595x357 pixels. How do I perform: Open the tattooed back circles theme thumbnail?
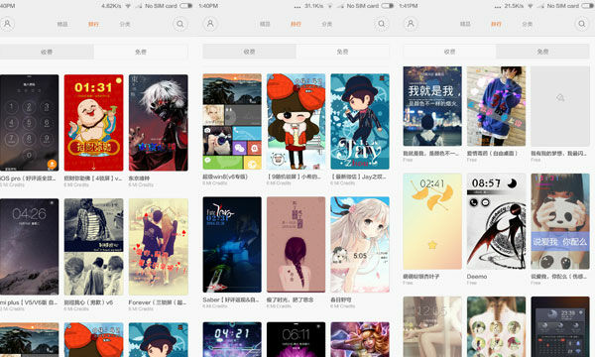click(x=497, y=326)
